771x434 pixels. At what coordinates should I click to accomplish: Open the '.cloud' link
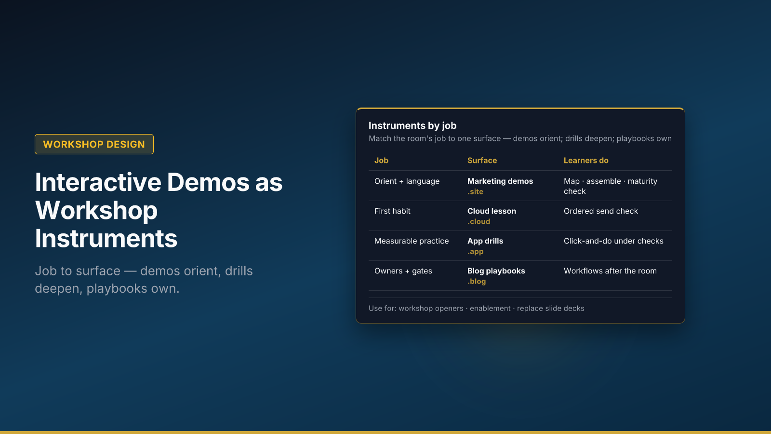[479, 222]
